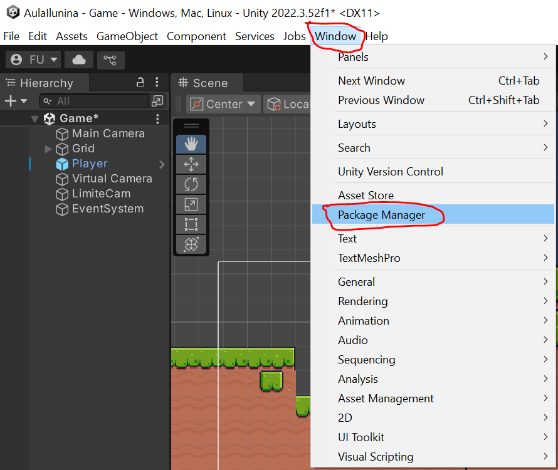This screenshot has height=470, width=558.
Task: Open the Asset Store menu entry
Action: coord(366,196)
